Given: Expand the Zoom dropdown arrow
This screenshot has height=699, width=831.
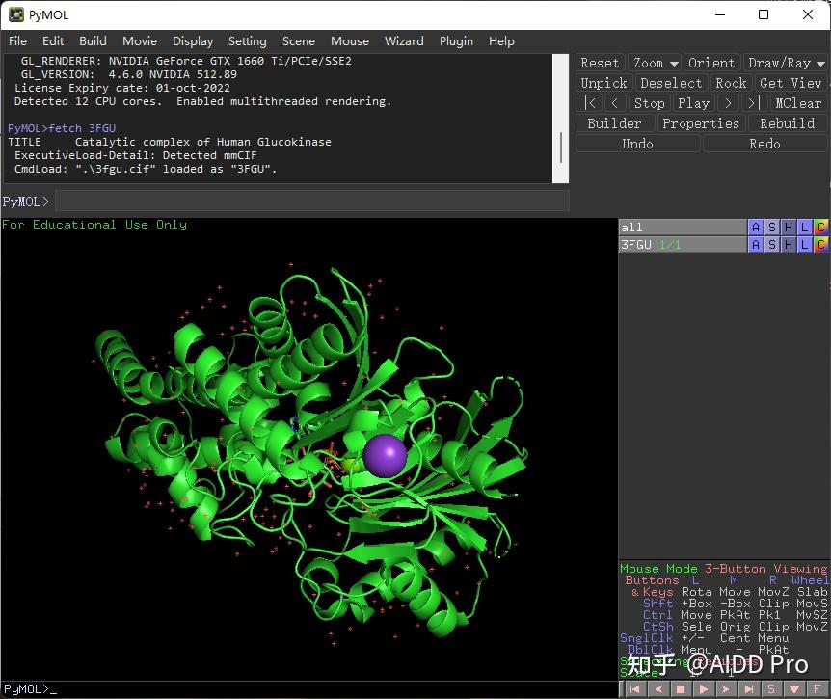Looking at the screenshot, I should 674,64.
